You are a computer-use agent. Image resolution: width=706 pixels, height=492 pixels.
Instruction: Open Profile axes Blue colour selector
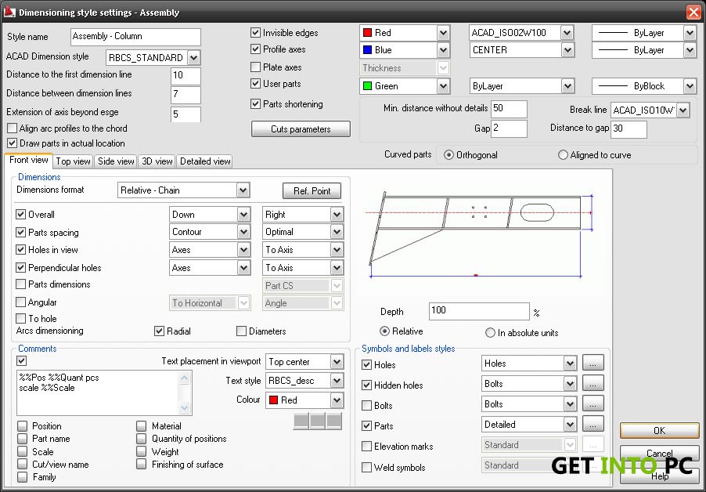coord(405,49)
